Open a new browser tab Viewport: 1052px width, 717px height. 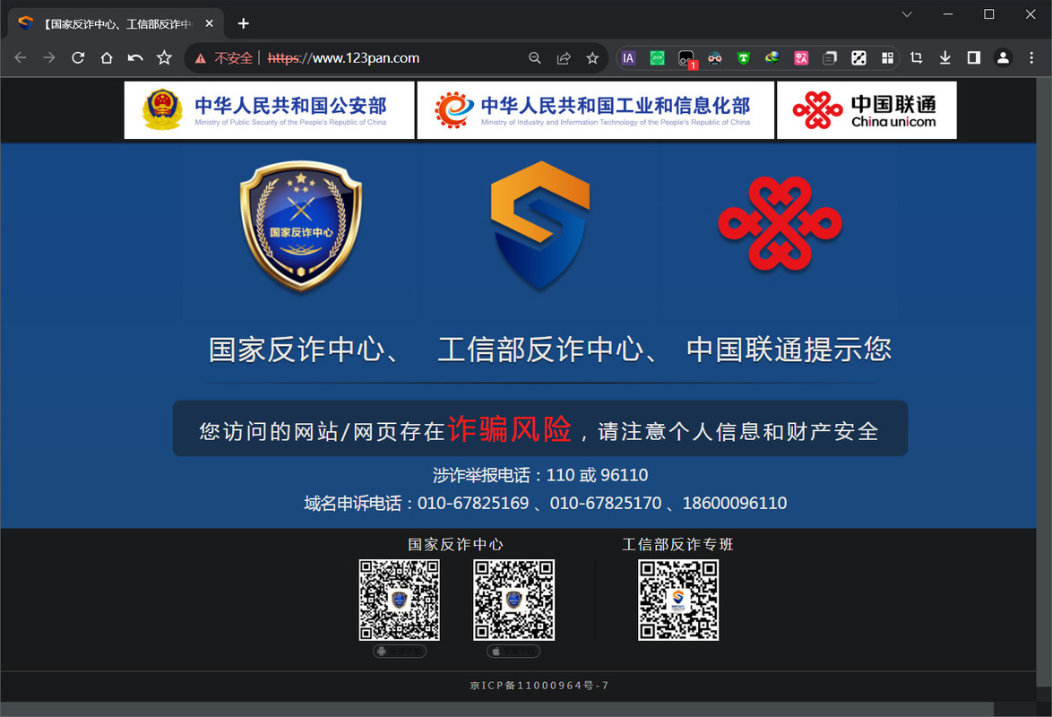pos(244,23)
